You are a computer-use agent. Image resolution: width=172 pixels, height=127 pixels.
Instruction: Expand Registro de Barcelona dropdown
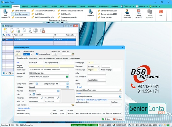(x=50, y=114)
